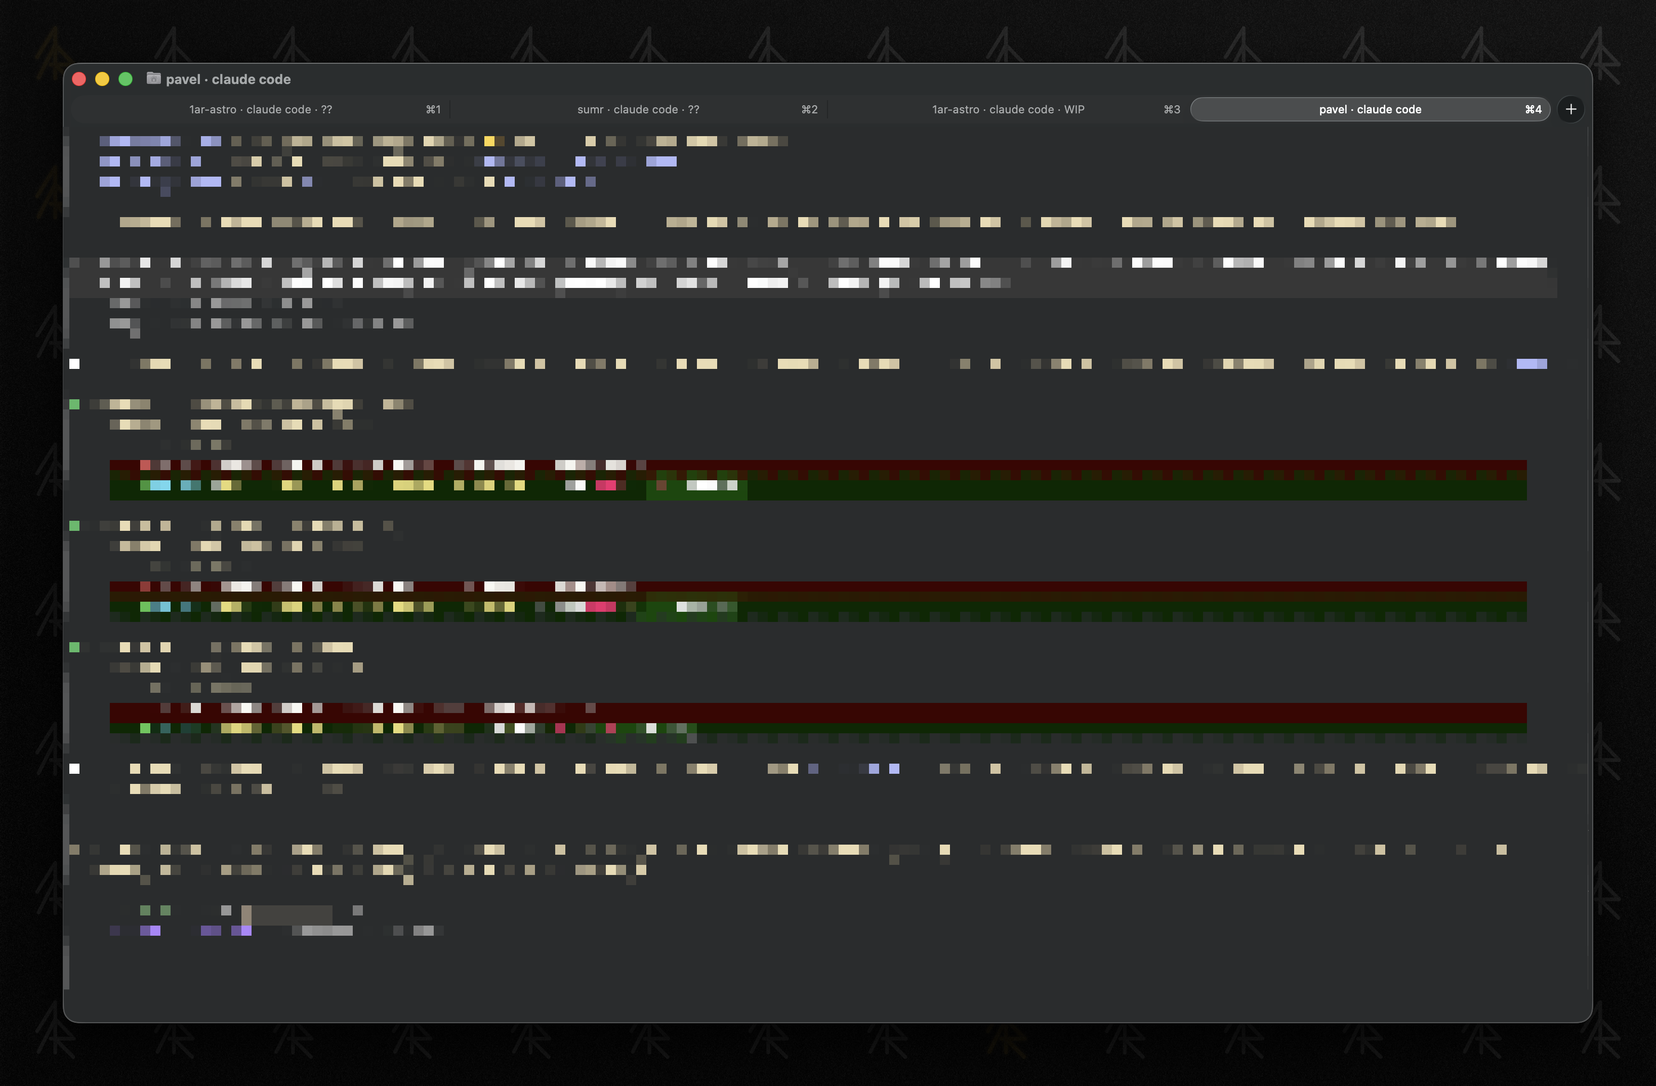This screenshot has height=1086, width=1656.
Task: Click the ⌘1 shortcut label on the first tab
Action: click(433, 109)
